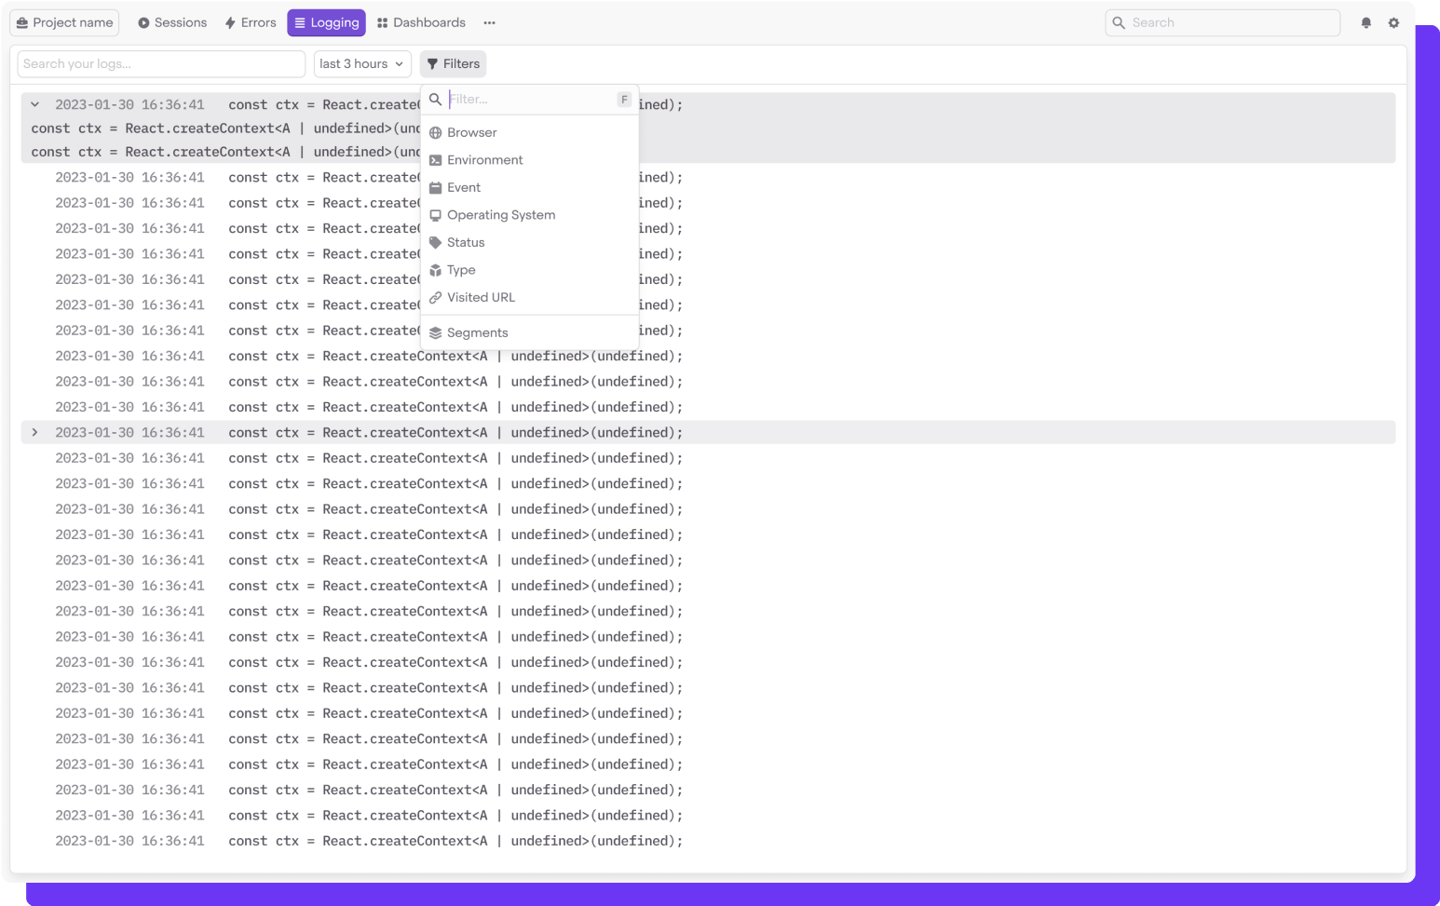Viewport: 1440px width, 906px height.
Task: Choose the Visited URL filter option
Action: (529, 297)
